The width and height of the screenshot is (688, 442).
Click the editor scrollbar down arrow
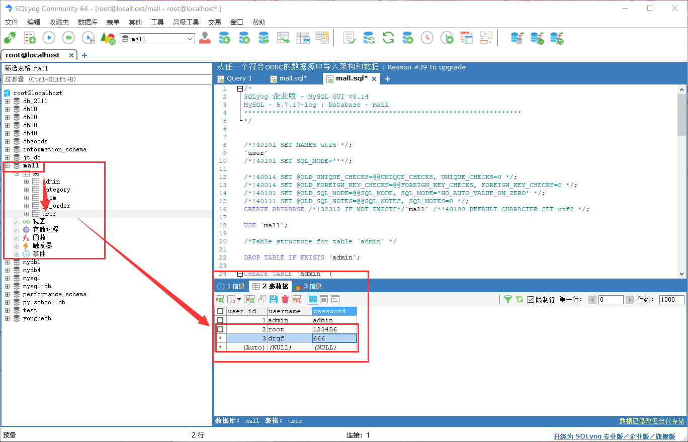[681, 274]
